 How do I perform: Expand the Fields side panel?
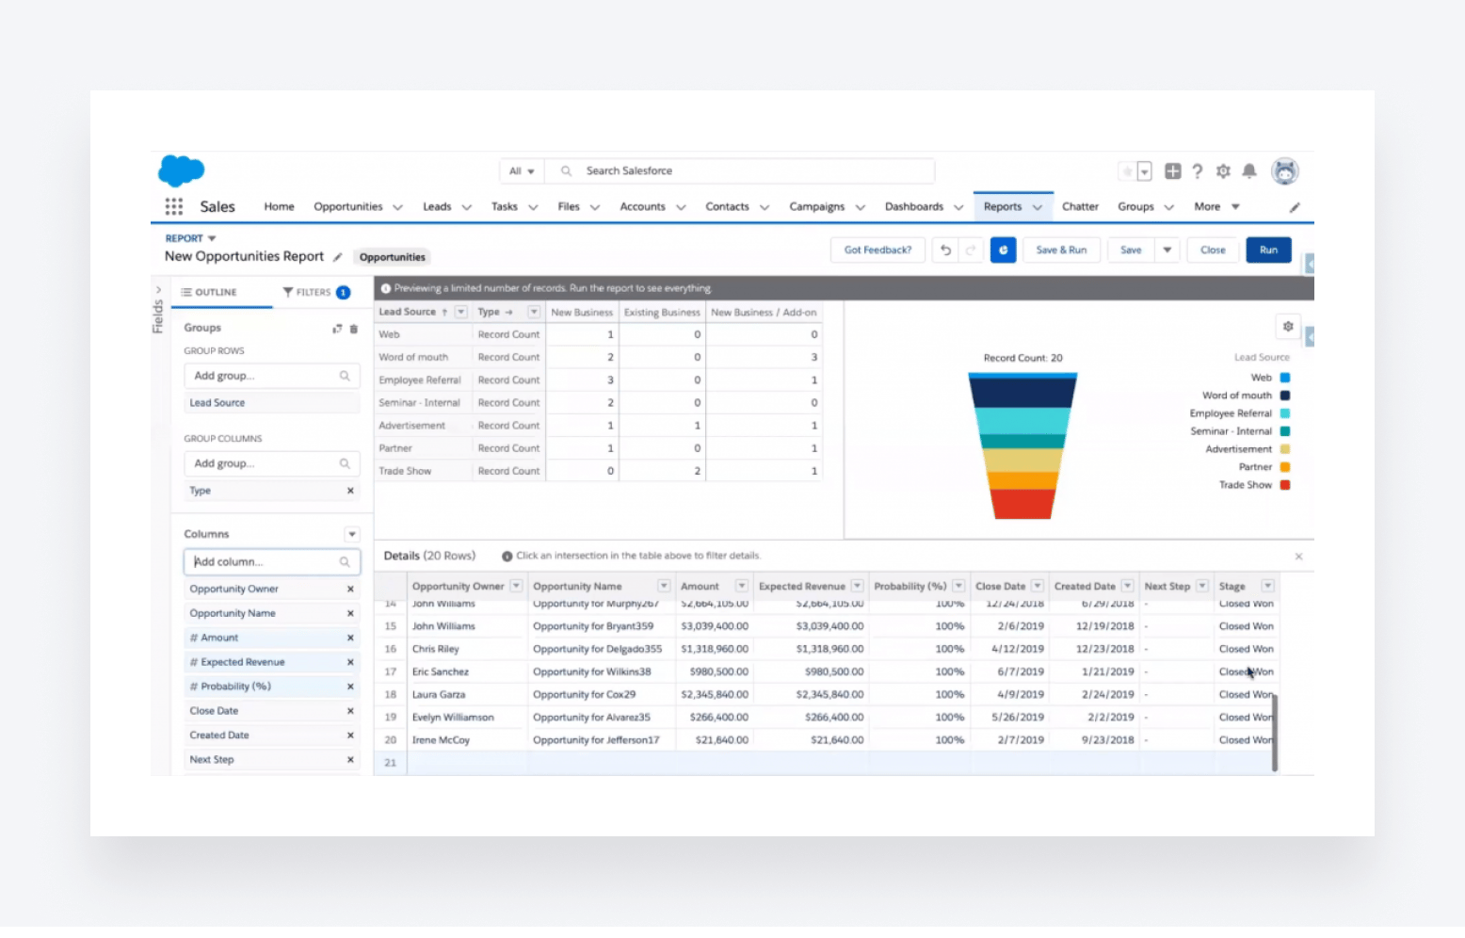click(x=158, y=290)
